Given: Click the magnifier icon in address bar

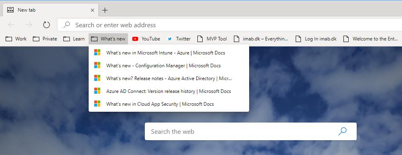Looking at the screenshot, I should pyautogui.click(x=67, y=25).
